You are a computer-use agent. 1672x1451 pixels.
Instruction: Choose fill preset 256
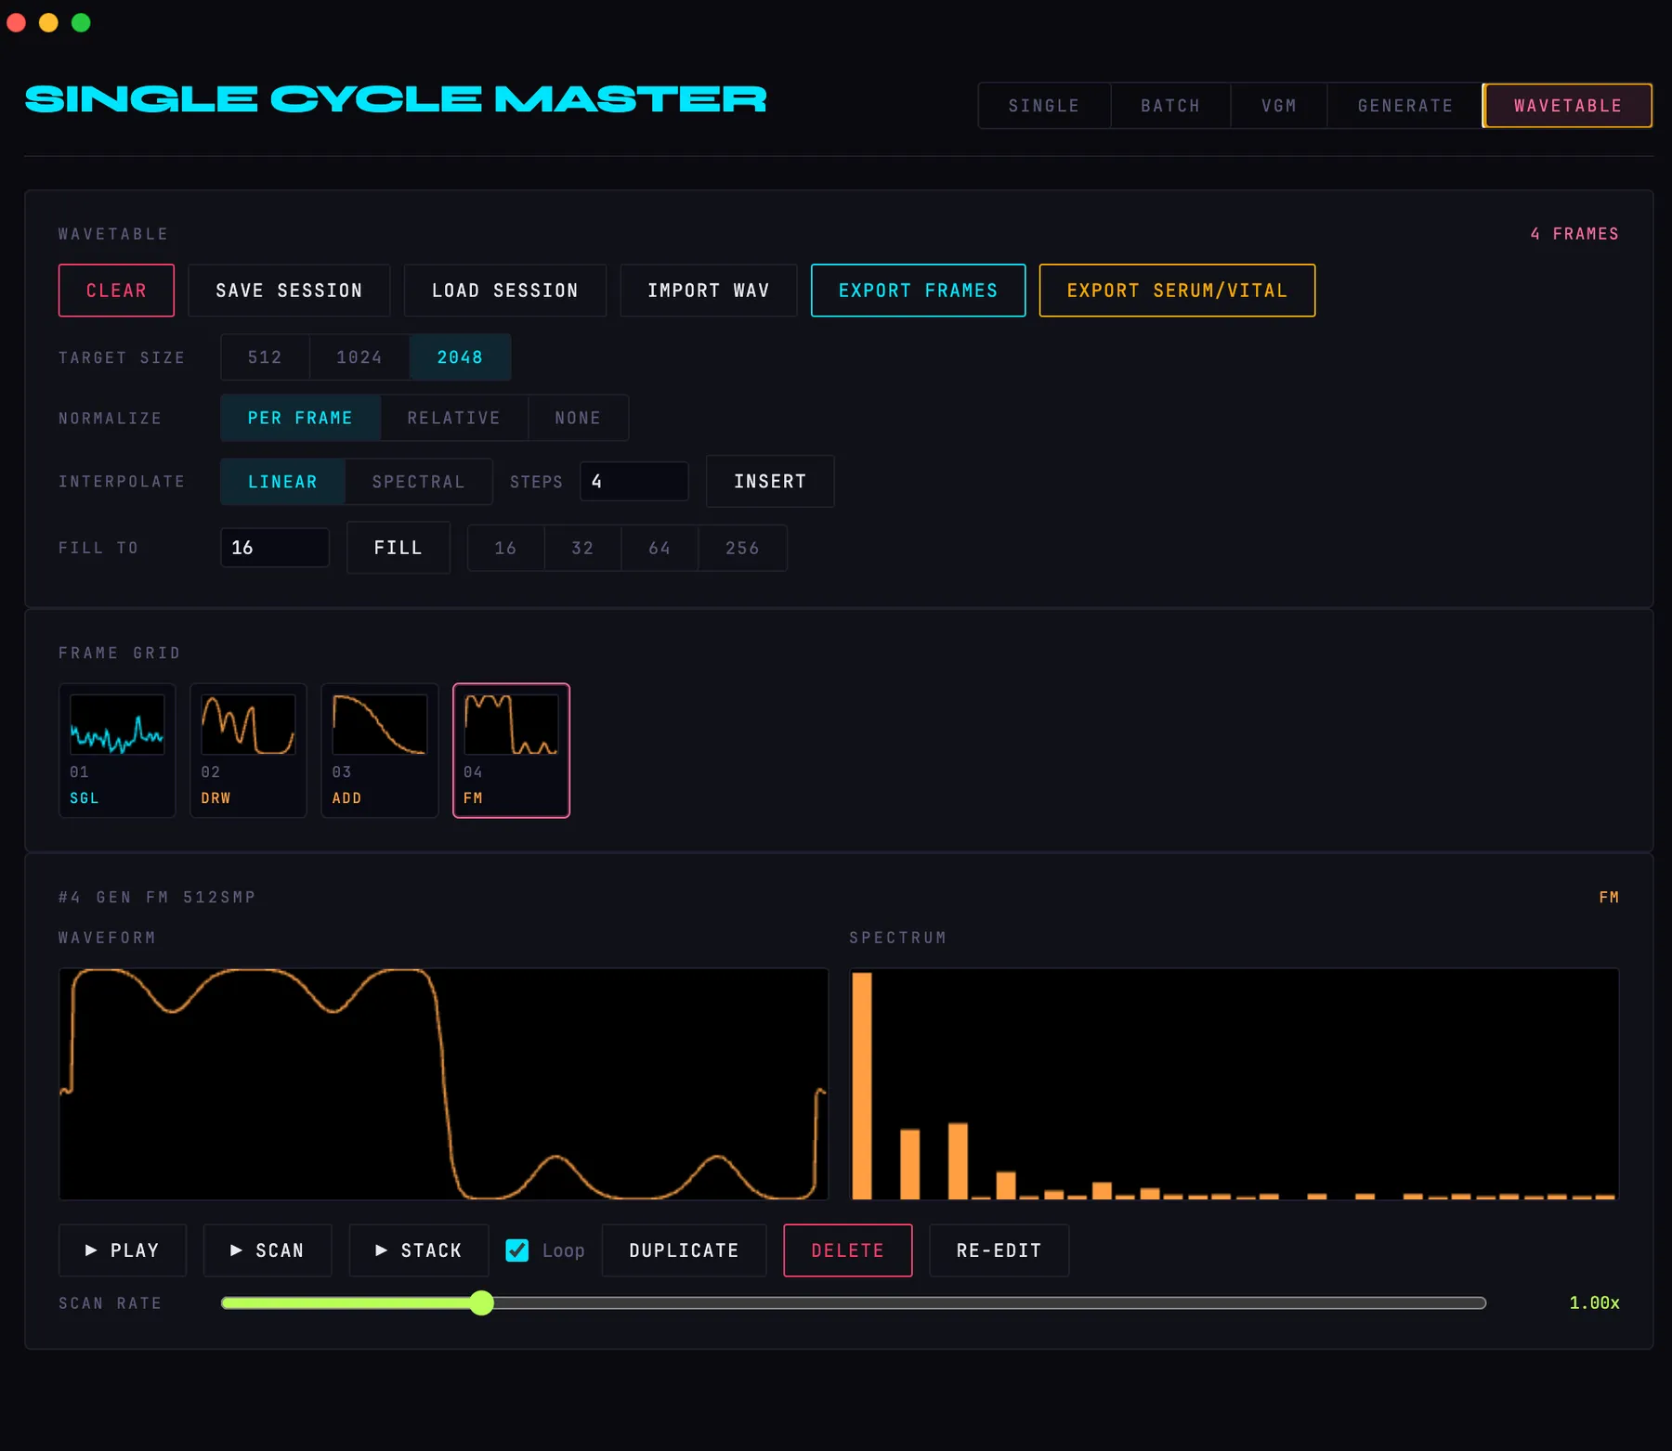pyautogui.click(x=742, y=549)
